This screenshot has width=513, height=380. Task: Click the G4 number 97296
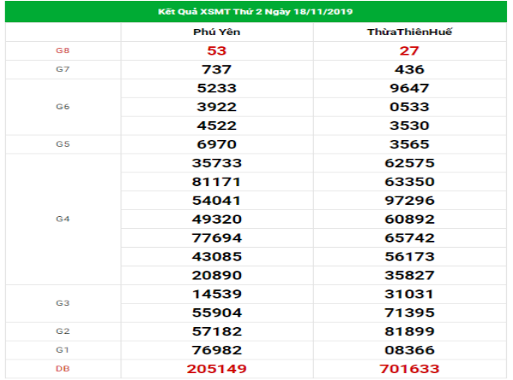410,201
